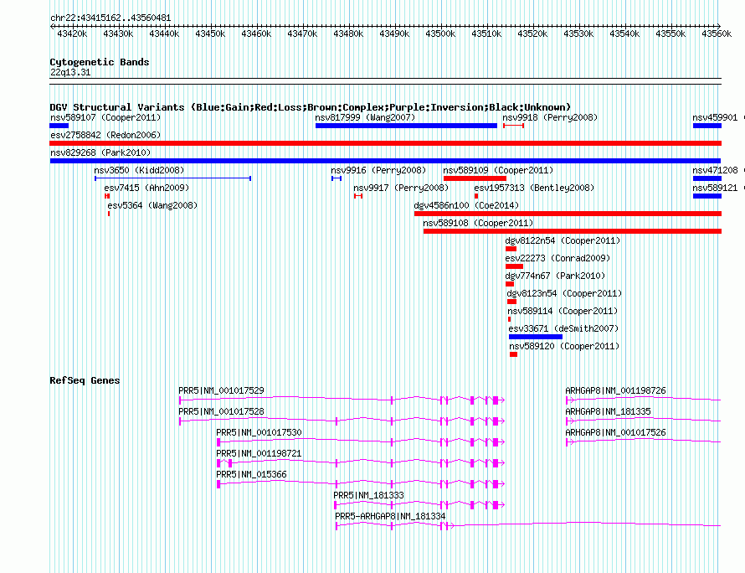Click the nsv9916 (Perry2008) small blue glyph
The width and height of the screenshot is (745, 573).
click(337, 178)
